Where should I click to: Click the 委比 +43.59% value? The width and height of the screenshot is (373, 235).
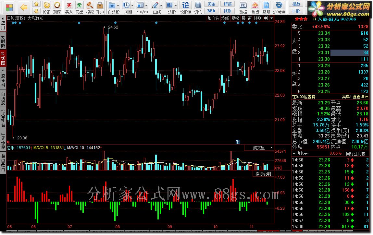tap(321, 27)
